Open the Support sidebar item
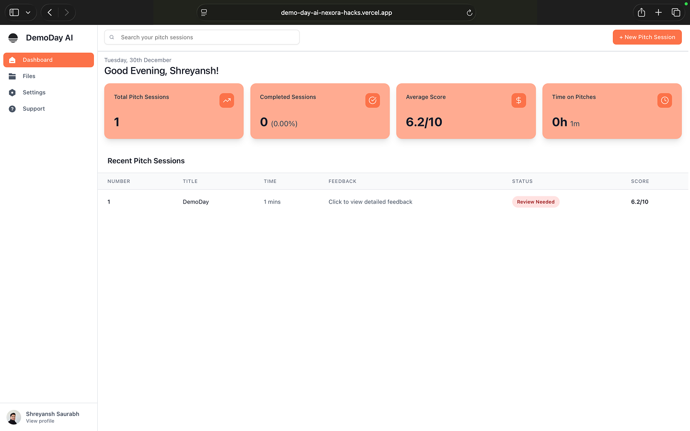This screenshot has width=690, height=431. coord(48,109)
